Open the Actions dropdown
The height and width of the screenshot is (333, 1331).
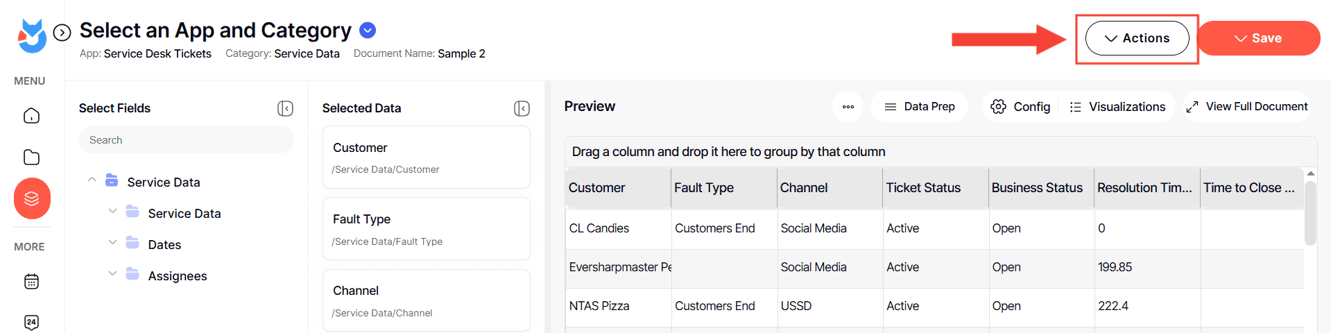point(1137,38)
